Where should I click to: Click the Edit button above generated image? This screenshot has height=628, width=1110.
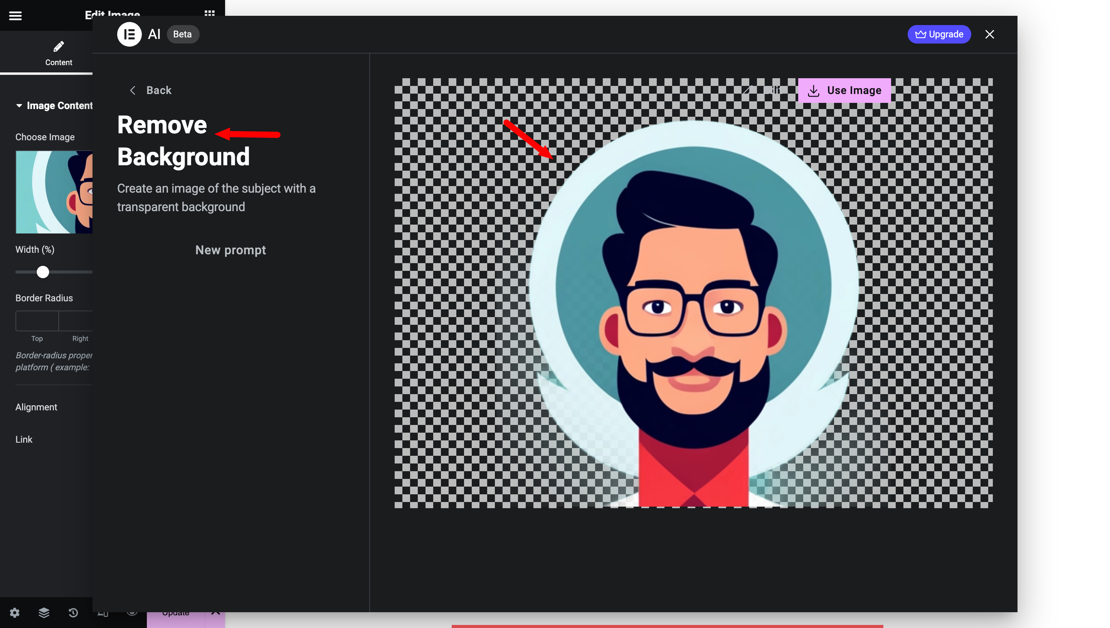[x=763, y=90]
